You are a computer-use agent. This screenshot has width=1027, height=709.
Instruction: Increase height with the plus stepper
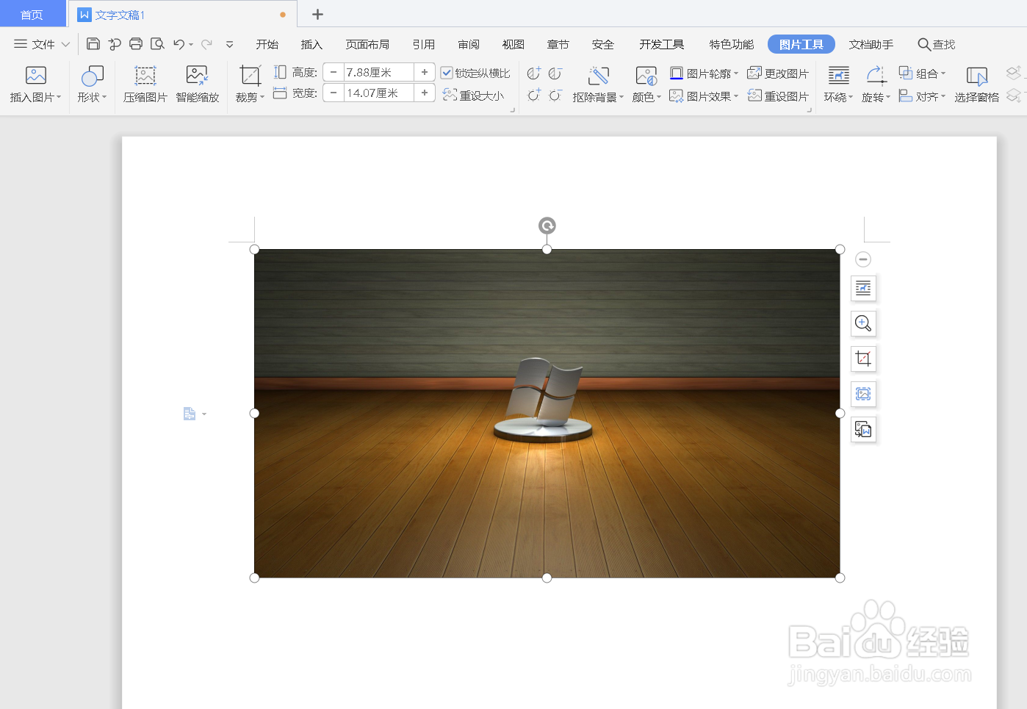(425, 72)
